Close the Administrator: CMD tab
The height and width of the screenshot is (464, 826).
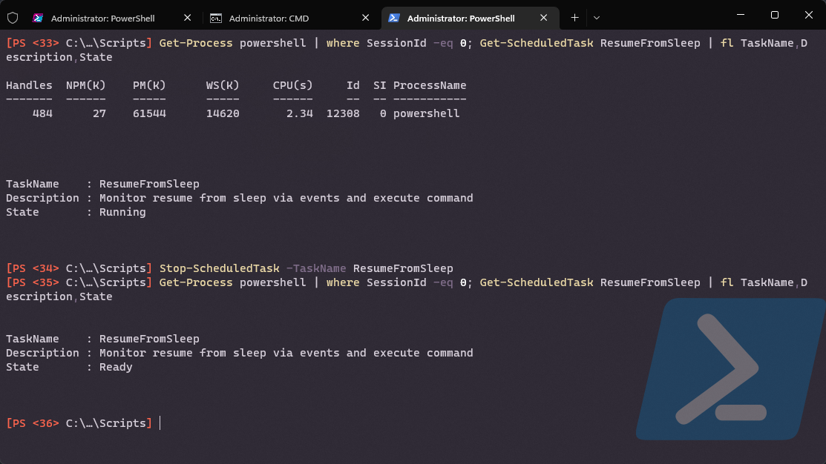pos(365,17)
